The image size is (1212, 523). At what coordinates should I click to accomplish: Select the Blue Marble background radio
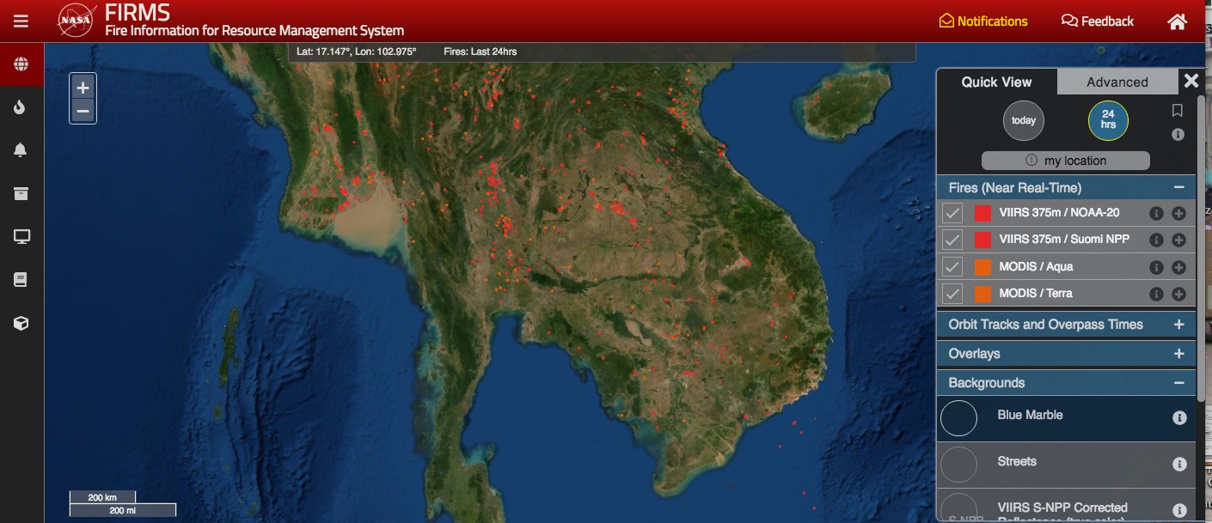click(959, 418)
